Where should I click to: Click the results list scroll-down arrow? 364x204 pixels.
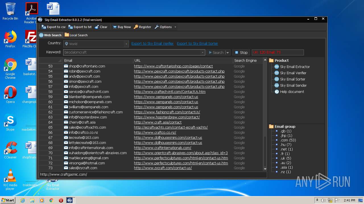click(x=265, y=169)
